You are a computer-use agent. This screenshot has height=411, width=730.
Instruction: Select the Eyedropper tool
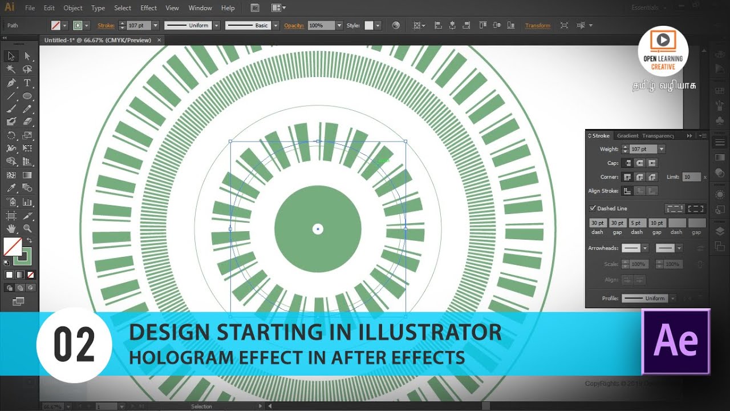coord(11,188)
